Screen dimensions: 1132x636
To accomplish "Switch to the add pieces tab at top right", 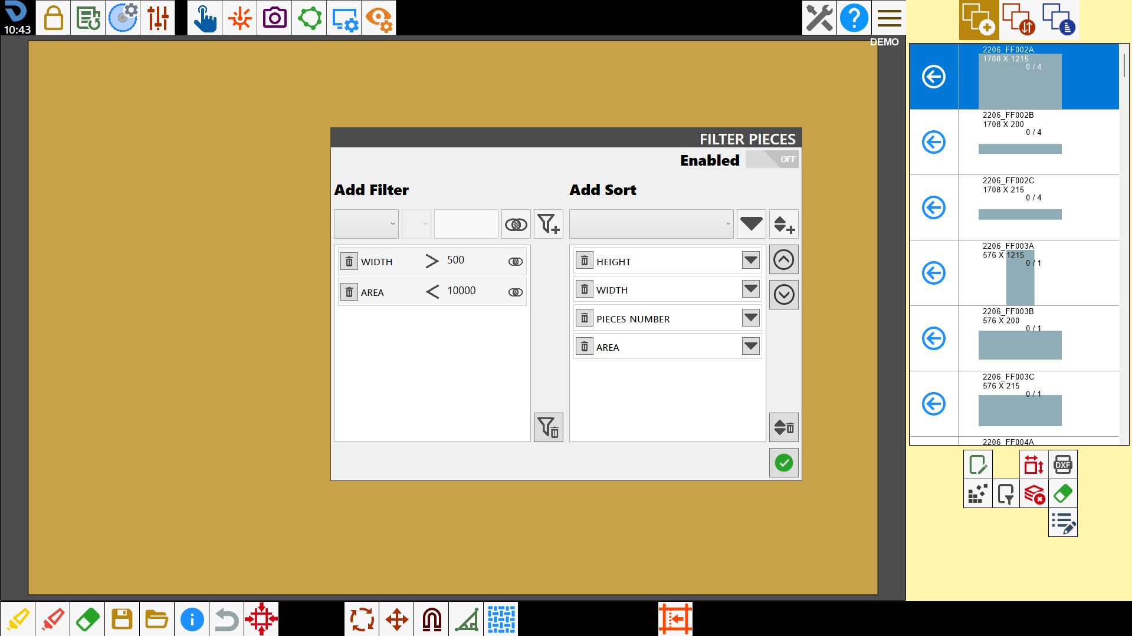I will 979,20.
